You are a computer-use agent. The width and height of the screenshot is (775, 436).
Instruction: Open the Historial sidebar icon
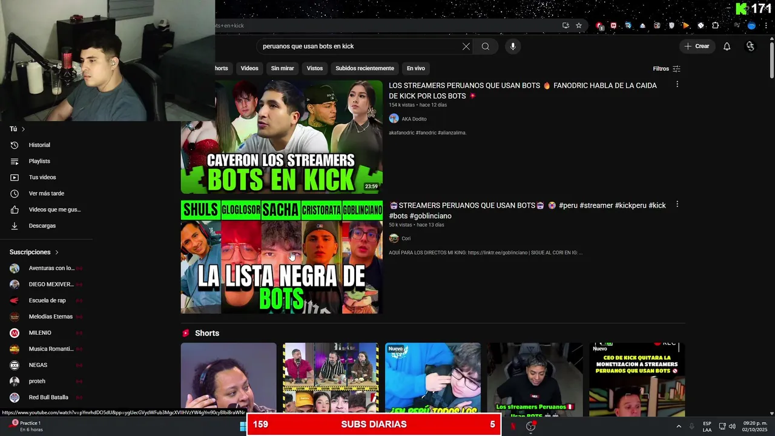[15, 145]
